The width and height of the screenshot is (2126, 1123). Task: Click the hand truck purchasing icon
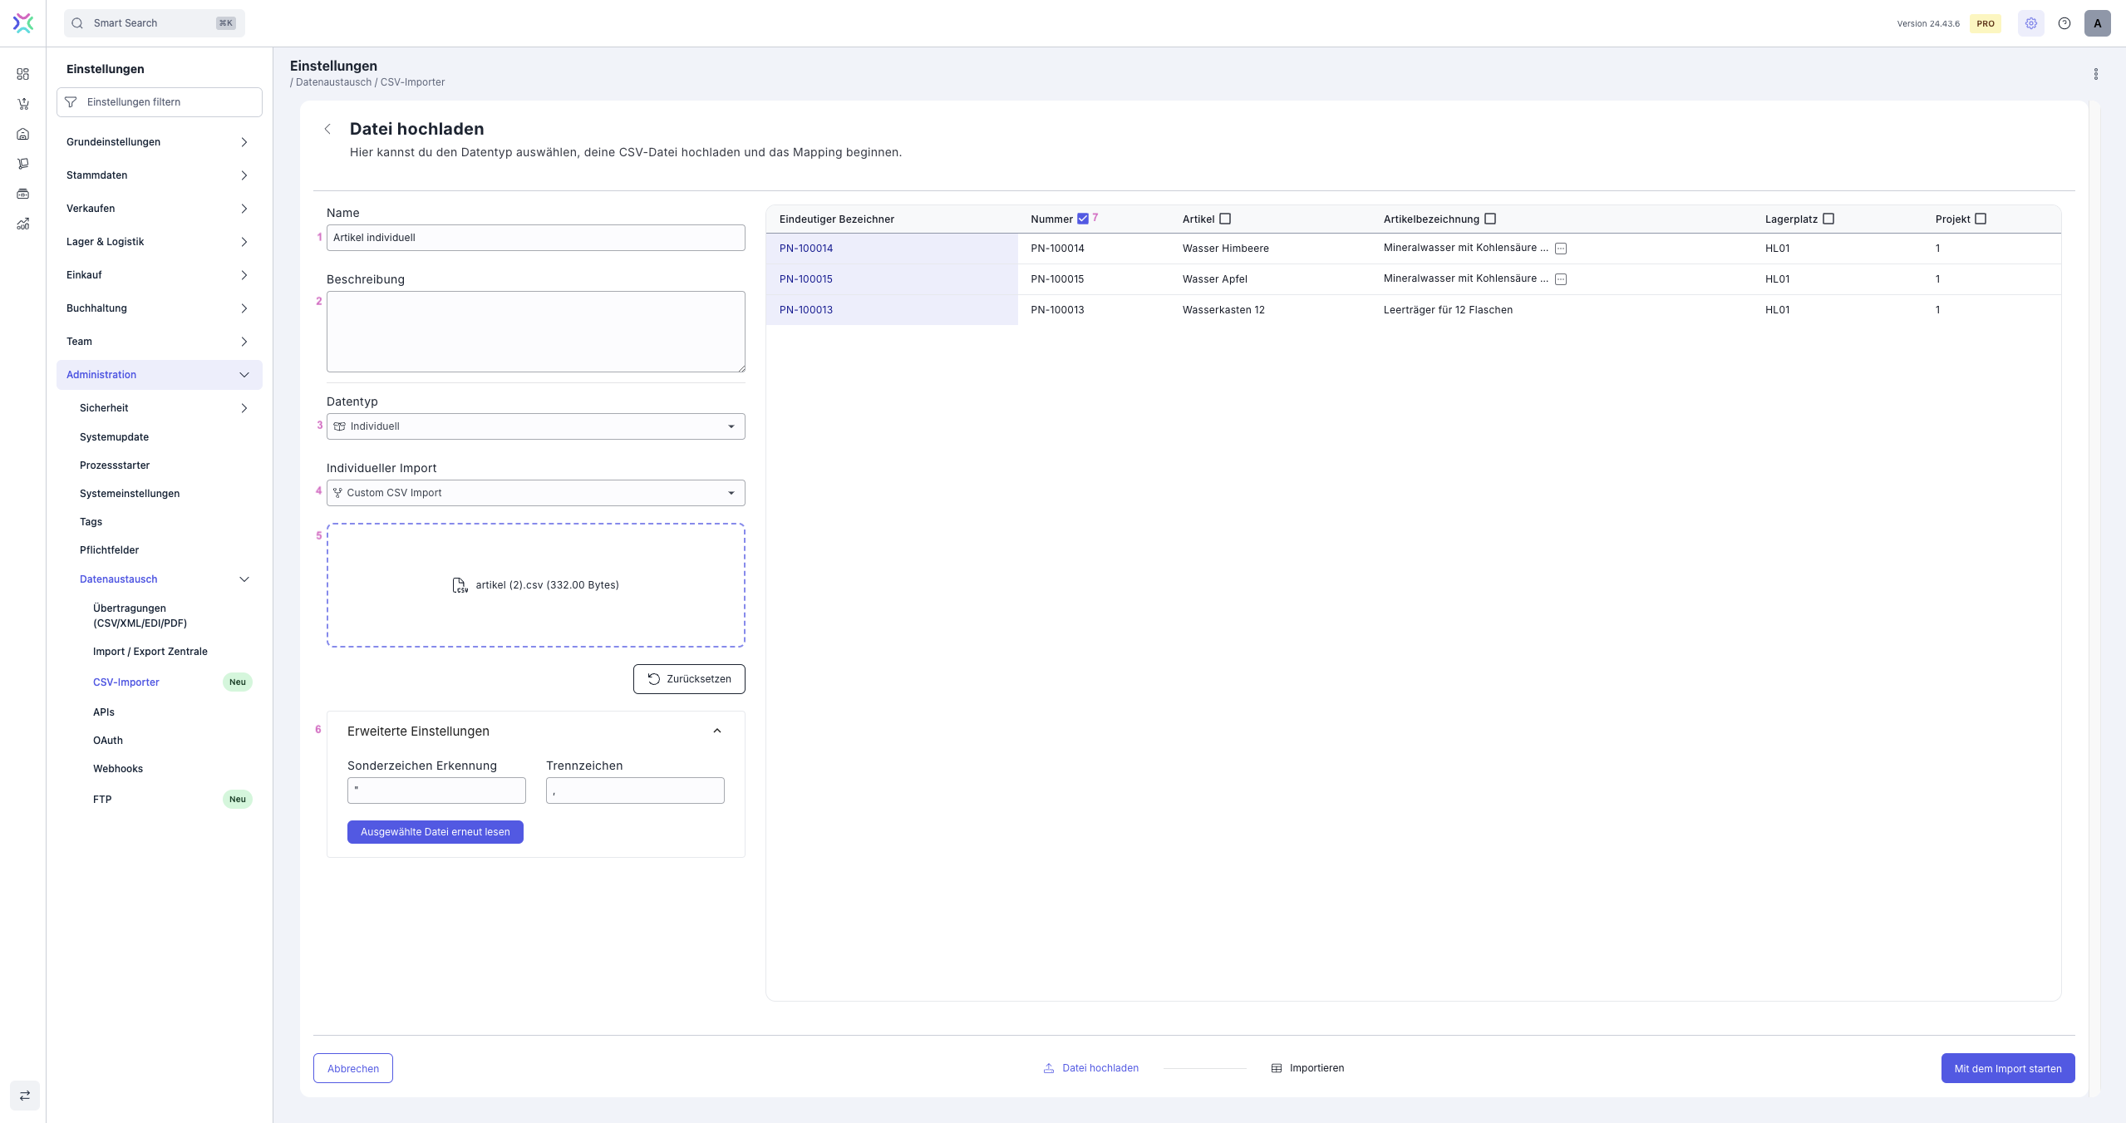click(23, 164)
